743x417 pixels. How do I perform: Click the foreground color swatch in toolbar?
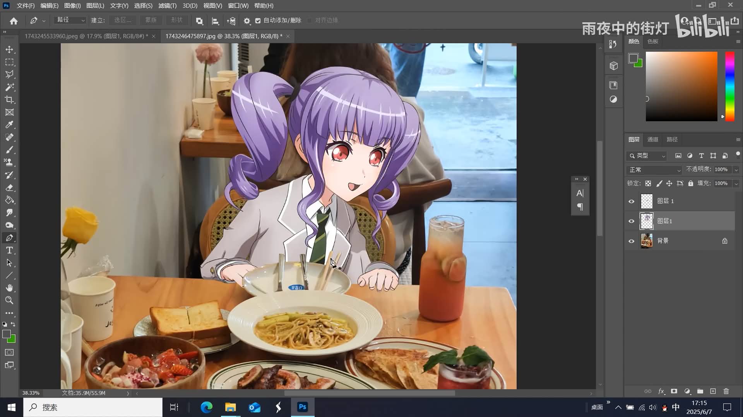pyautogui.click(x=6, y=334)
